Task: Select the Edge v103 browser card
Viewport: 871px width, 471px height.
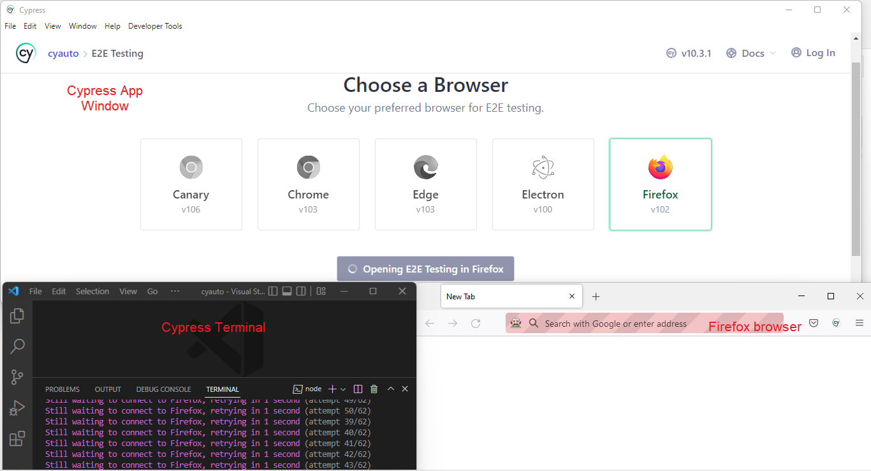Action: [426, 184]
